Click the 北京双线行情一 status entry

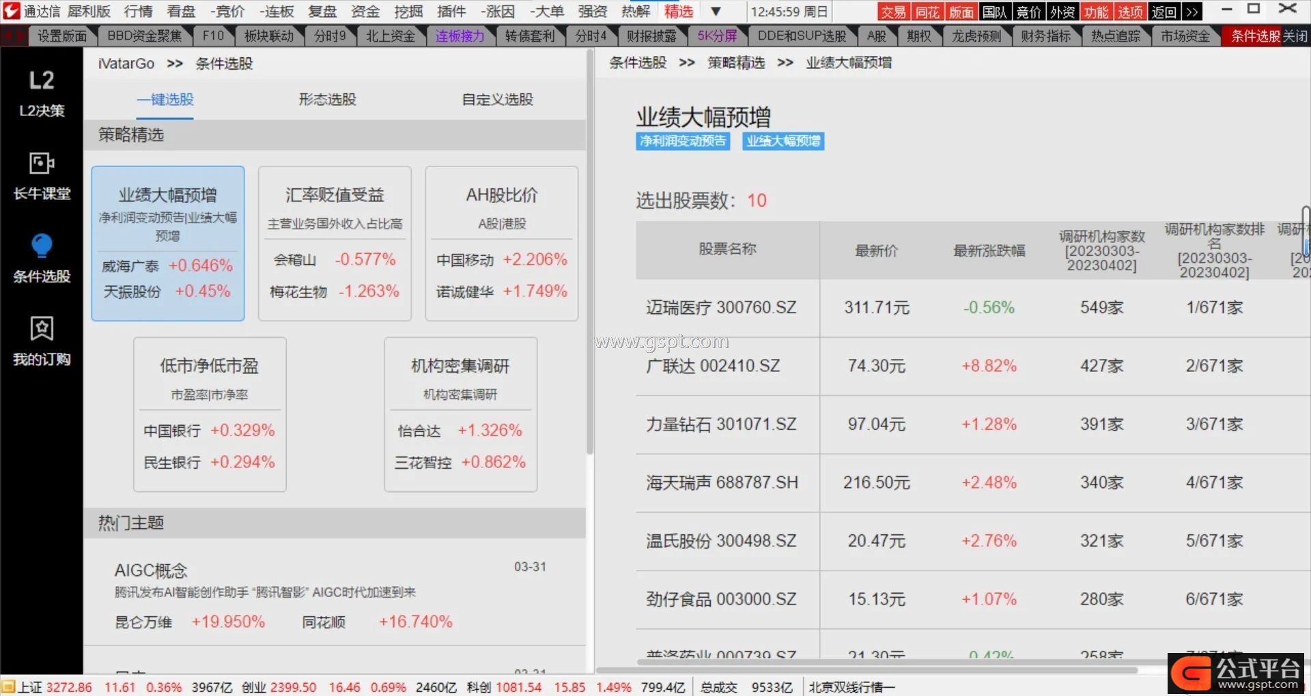point(852,687)
